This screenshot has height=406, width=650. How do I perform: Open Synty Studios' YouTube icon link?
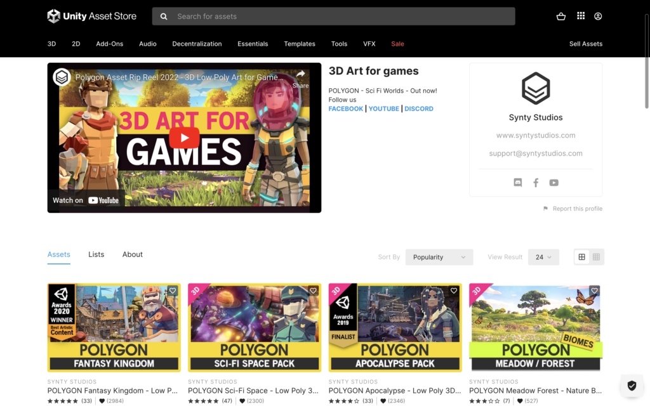pos(554,183)
